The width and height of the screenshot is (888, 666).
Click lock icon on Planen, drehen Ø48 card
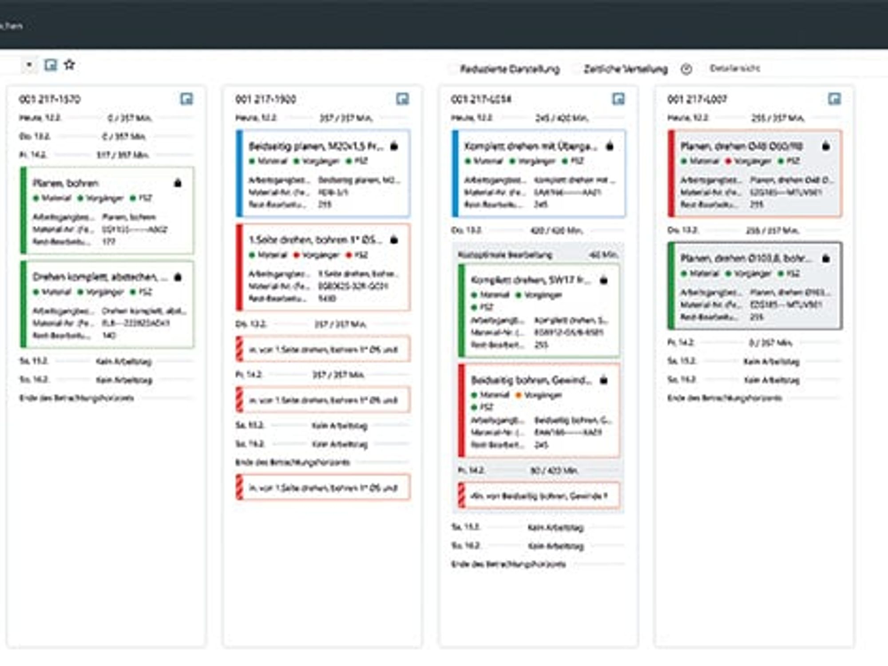click(825, 146)
